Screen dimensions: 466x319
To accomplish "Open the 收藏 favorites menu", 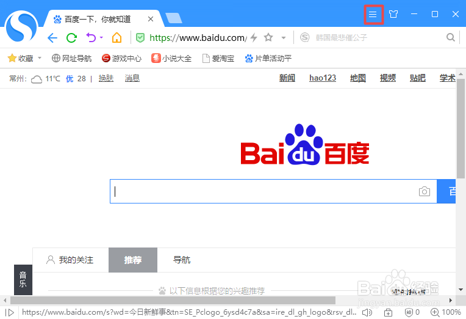I will coord(24,58).
